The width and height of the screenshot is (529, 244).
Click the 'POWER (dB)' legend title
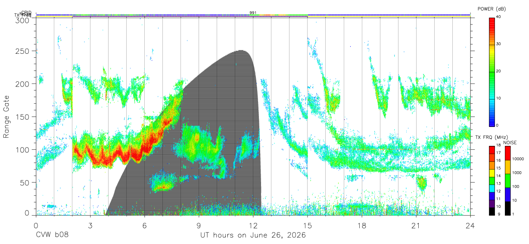(x=492, y=9)
